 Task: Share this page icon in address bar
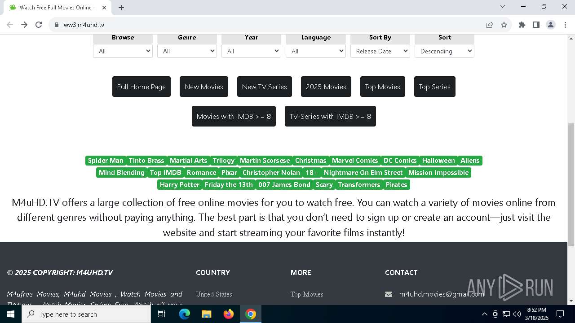(490, 25)
